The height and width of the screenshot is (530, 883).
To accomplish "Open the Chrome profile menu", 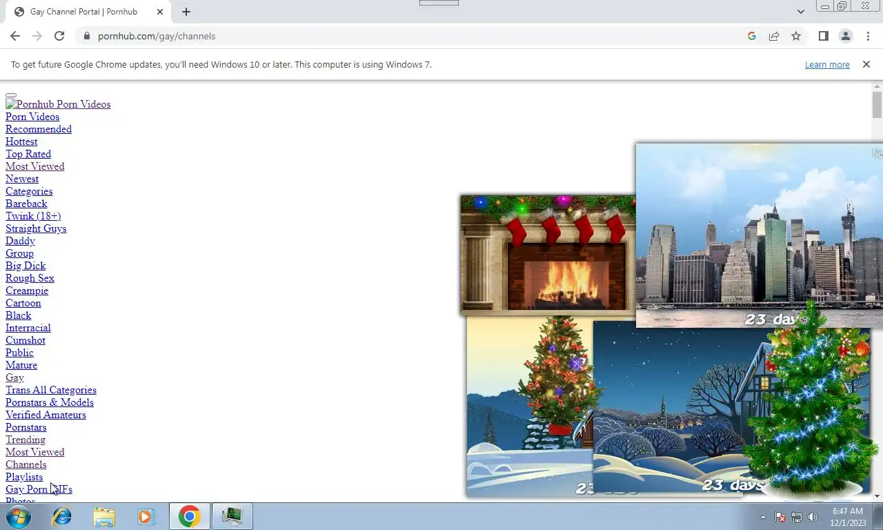I will 845,36.
